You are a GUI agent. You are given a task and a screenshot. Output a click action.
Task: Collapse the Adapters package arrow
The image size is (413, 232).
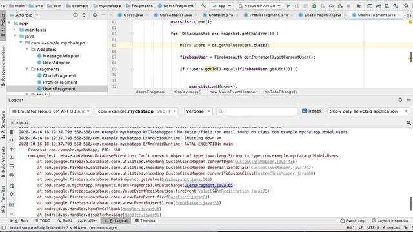pyautogui.click(x=26, y=49)
